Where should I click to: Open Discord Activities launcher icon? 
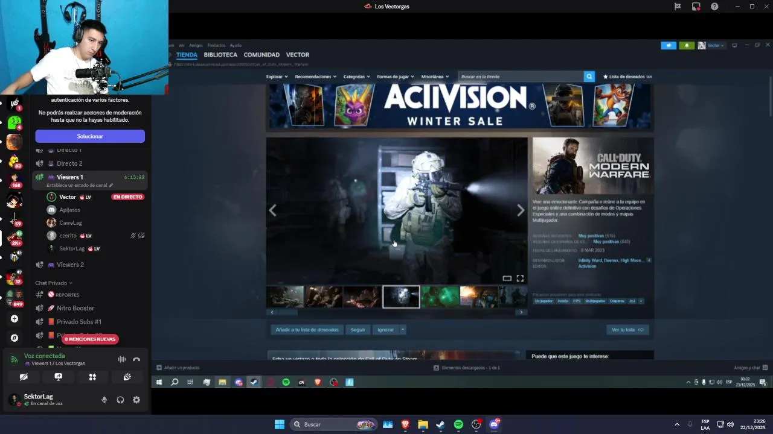point(92,377)
